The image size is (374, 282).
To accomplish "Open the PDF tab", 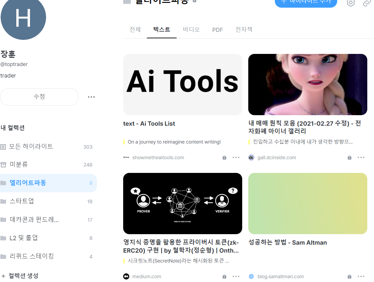I will [x=218, y=30].
